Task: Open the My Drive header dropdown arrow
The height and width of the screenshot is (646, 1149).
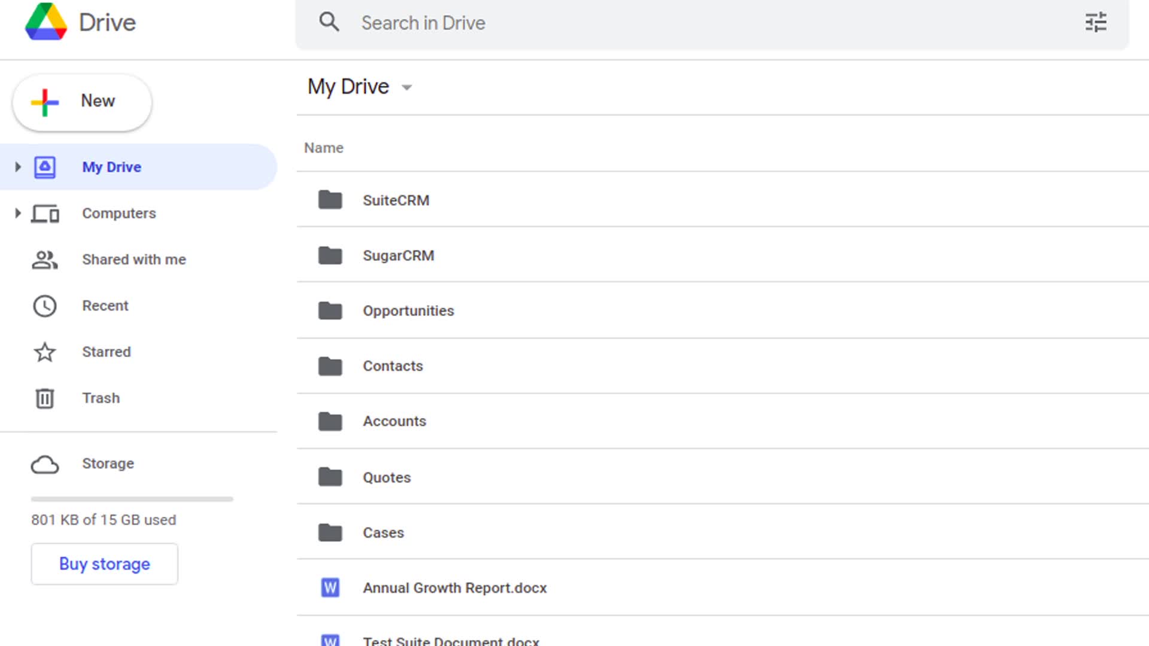Action: click(407, 88)
